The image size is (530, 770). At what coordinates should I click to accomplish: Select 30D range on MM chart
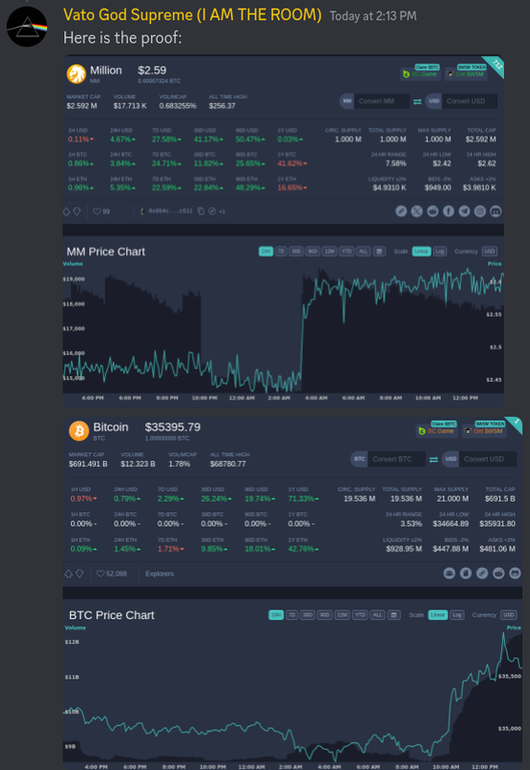[296, 251]
